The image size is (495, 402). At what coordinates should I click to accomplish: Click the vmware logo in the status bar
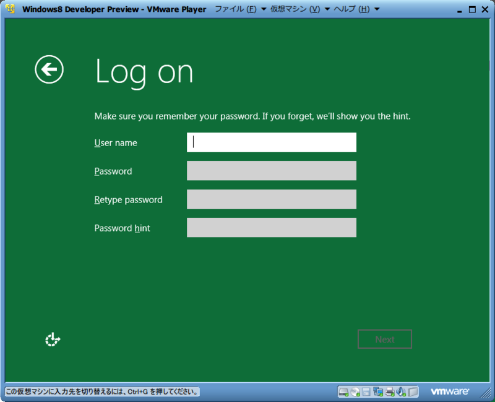click(450, 391)
